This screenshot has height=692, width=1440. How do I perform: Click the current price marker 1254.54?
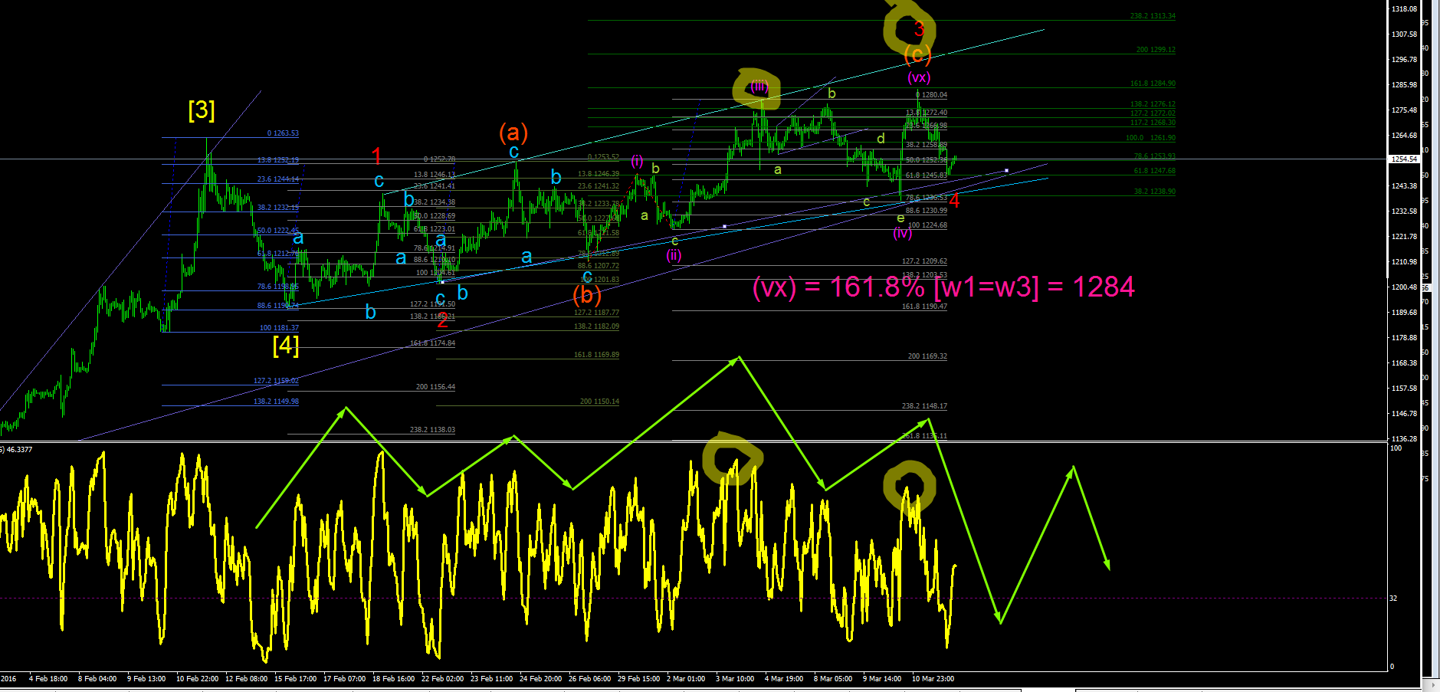pyautogui.click(x=1405, y=159)
